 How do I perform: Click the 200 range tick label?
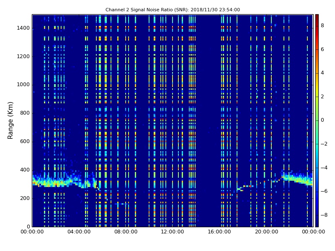25,198
